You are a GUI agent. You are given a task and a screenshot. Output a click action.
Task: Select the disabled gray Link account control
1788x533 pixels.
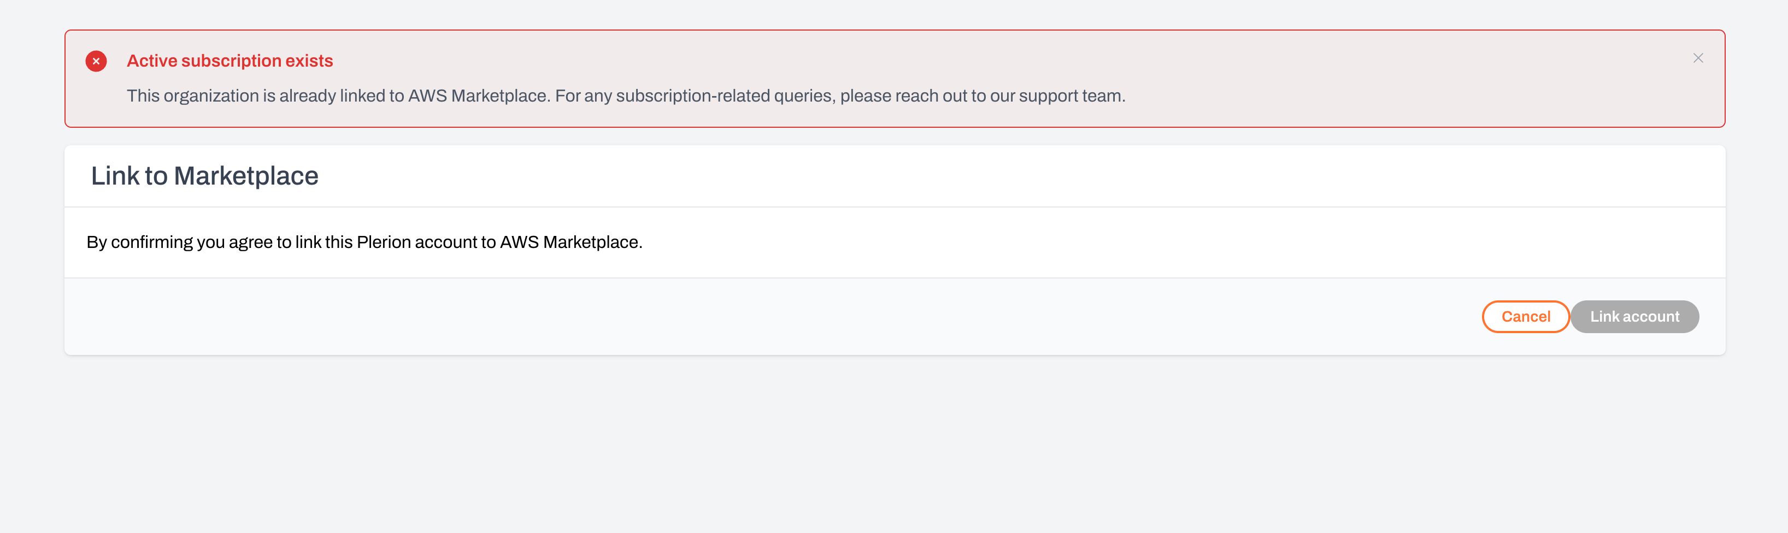[x=1634, y=317]
